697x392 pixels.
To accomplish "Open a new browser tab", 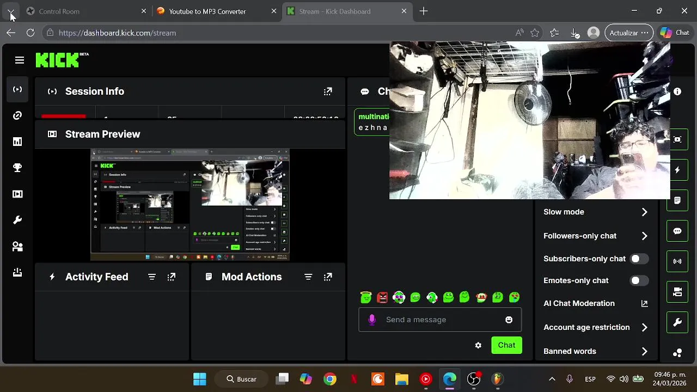I will (424, 11).
